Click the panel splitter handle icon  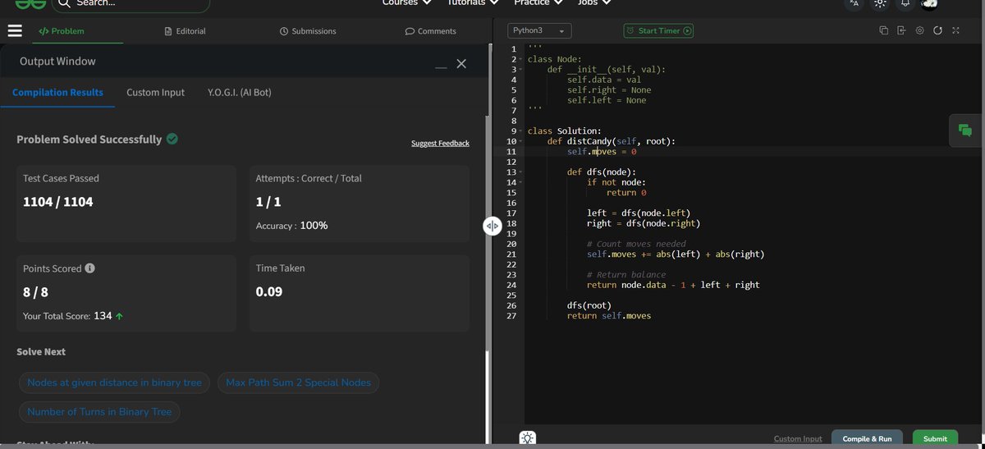(492, 226)
